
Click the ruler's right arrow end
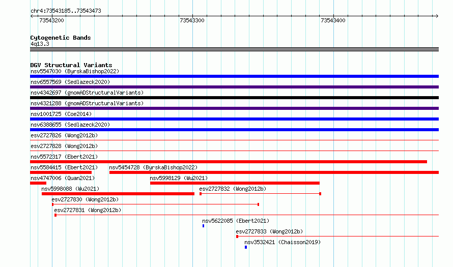pyautogui.click(x=437, y=16)
